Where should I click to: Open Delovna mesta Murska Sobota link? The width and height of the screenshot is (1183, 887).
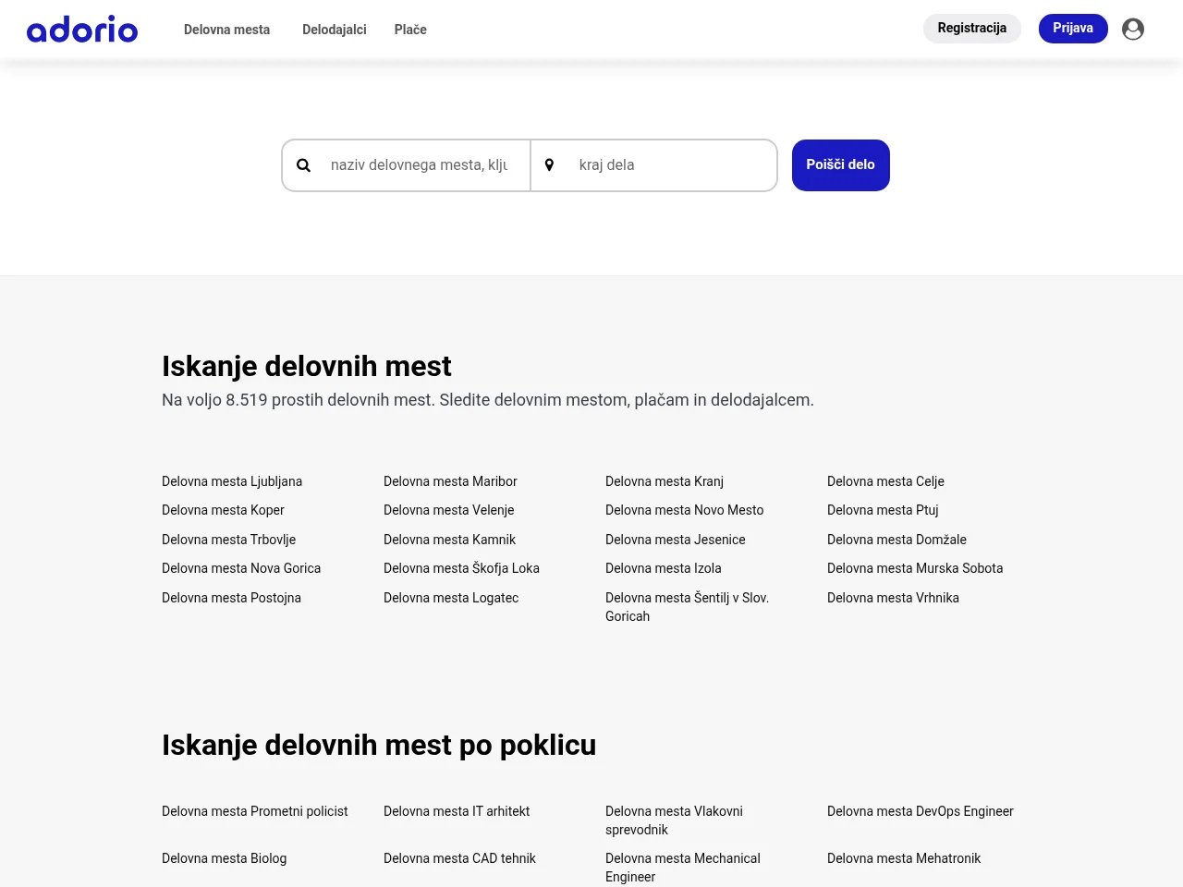pyautogui.click(x=915, y=568)
